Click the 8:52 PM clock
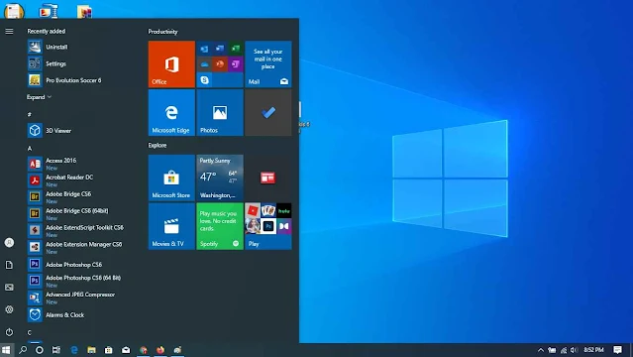Viewport: 633px width, 357px height. (x=593, y=350)
